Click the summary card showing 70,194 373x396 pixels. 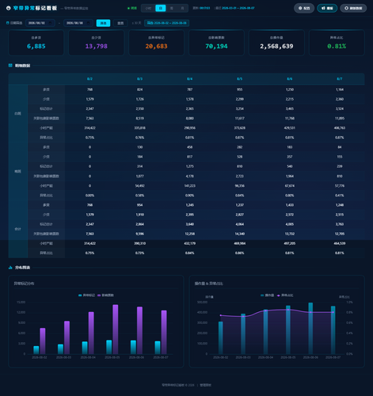click(x=216, y=43)
